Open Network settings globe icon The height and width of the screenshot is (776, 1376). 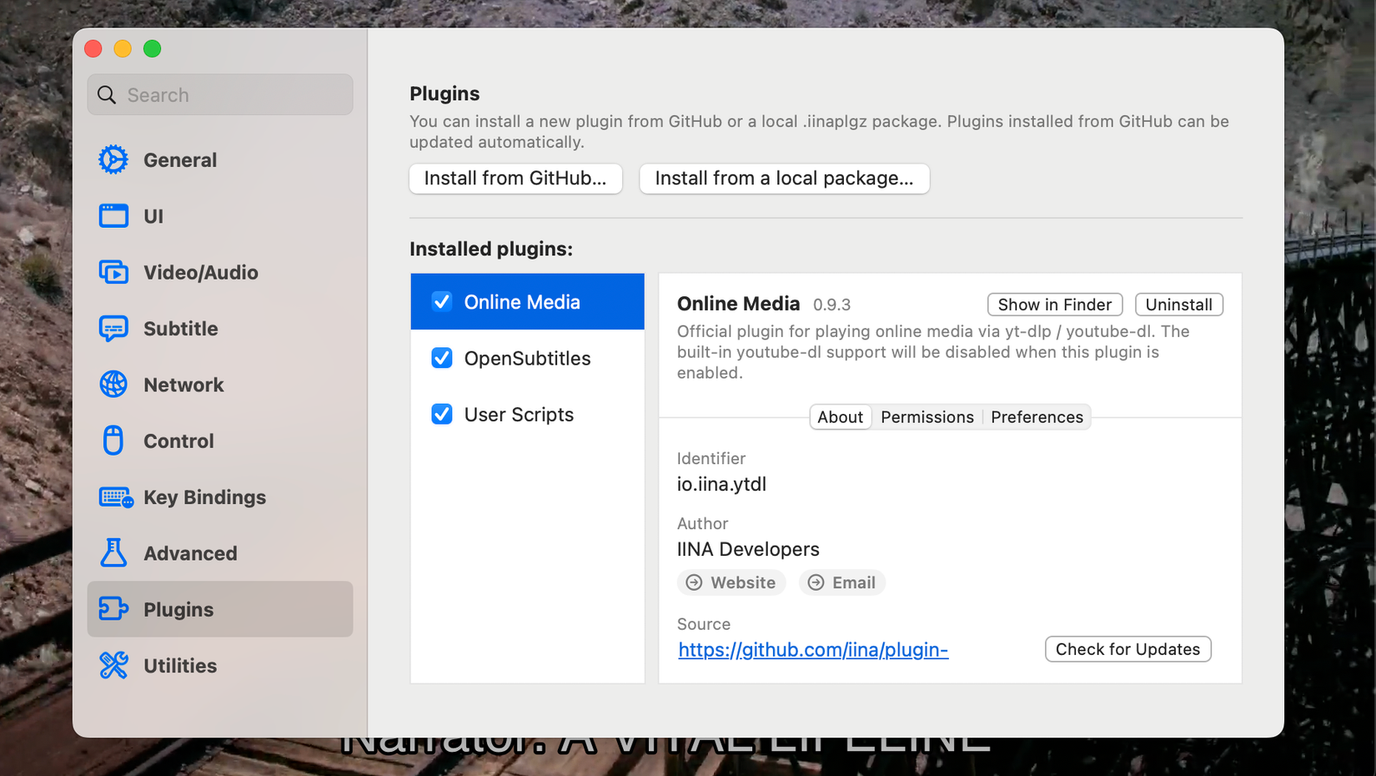click(112, 385)
